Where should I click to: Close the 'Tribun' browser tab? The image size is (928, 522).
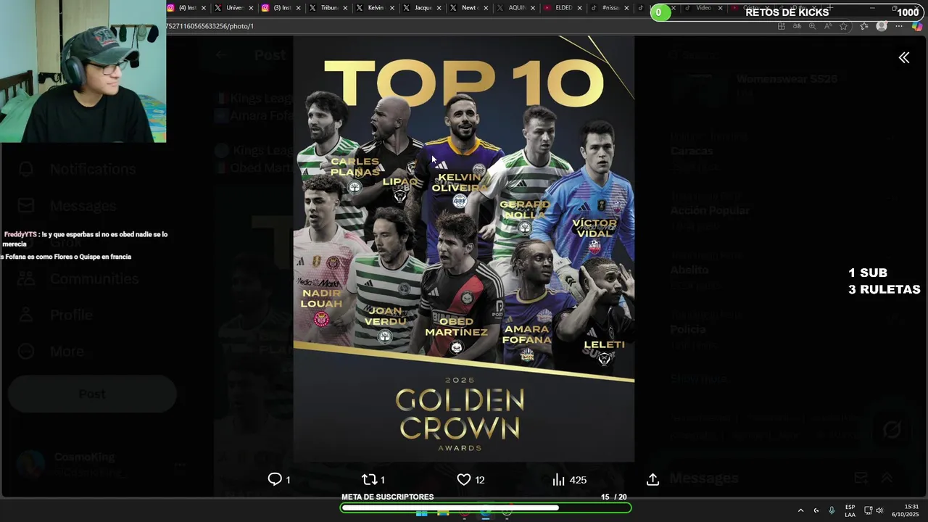pos(345,8)
